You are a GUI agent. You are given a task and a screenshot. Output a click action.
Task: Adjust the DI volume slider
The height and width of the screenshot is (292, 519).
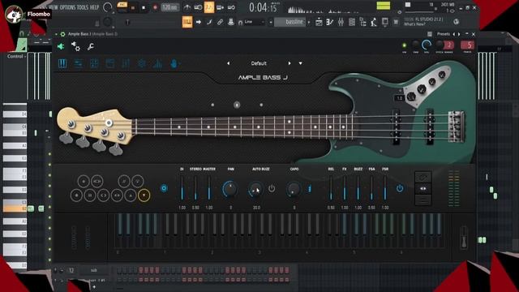(x=182, y=188)
